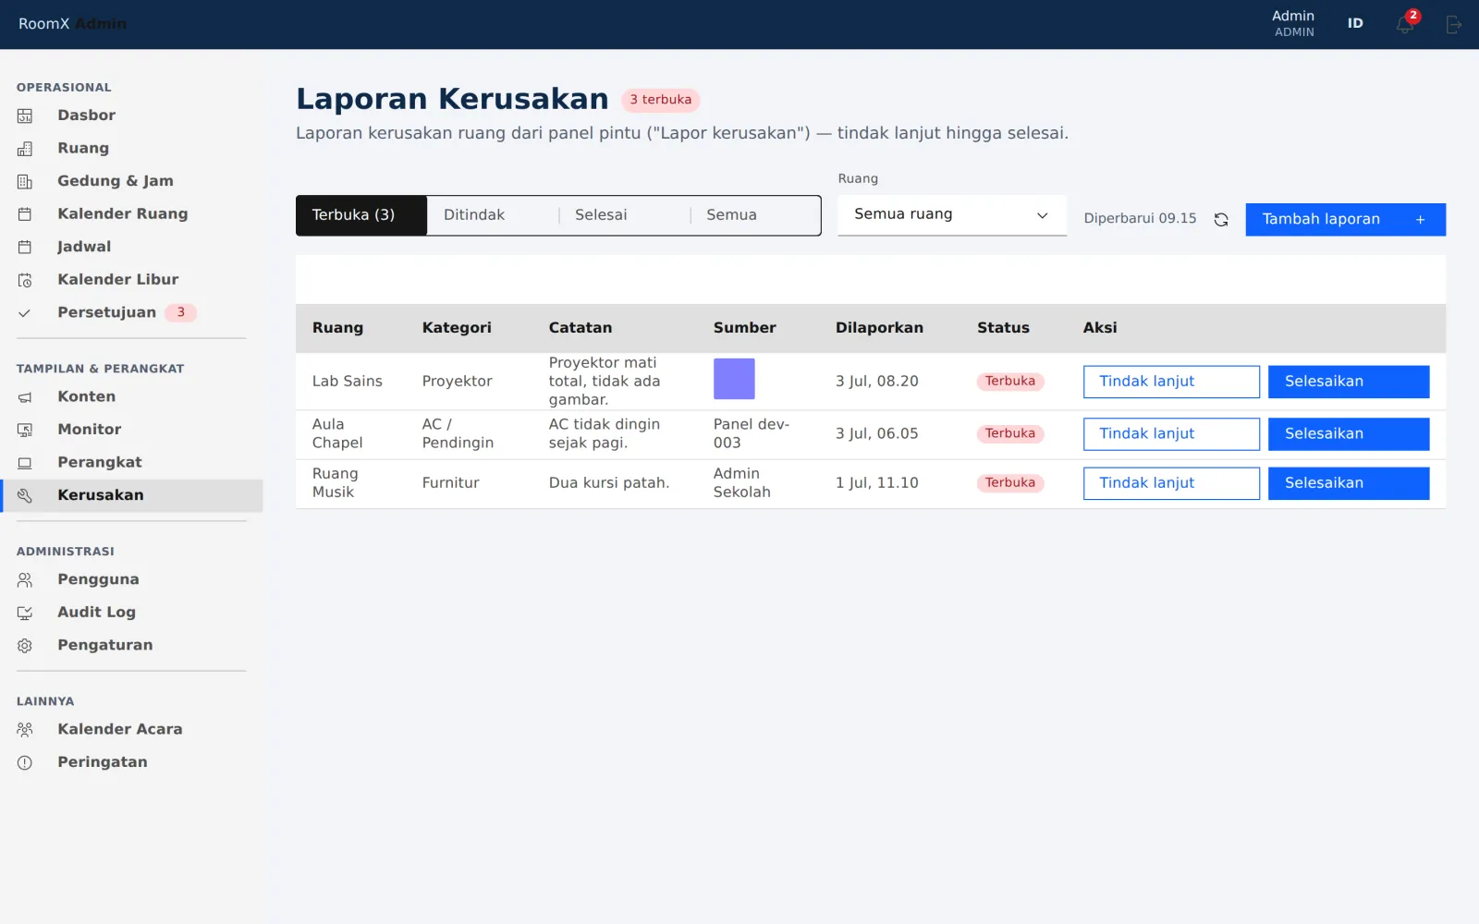
Task: Click the Kerusakan wrench icon
Action: click(25, 495)
